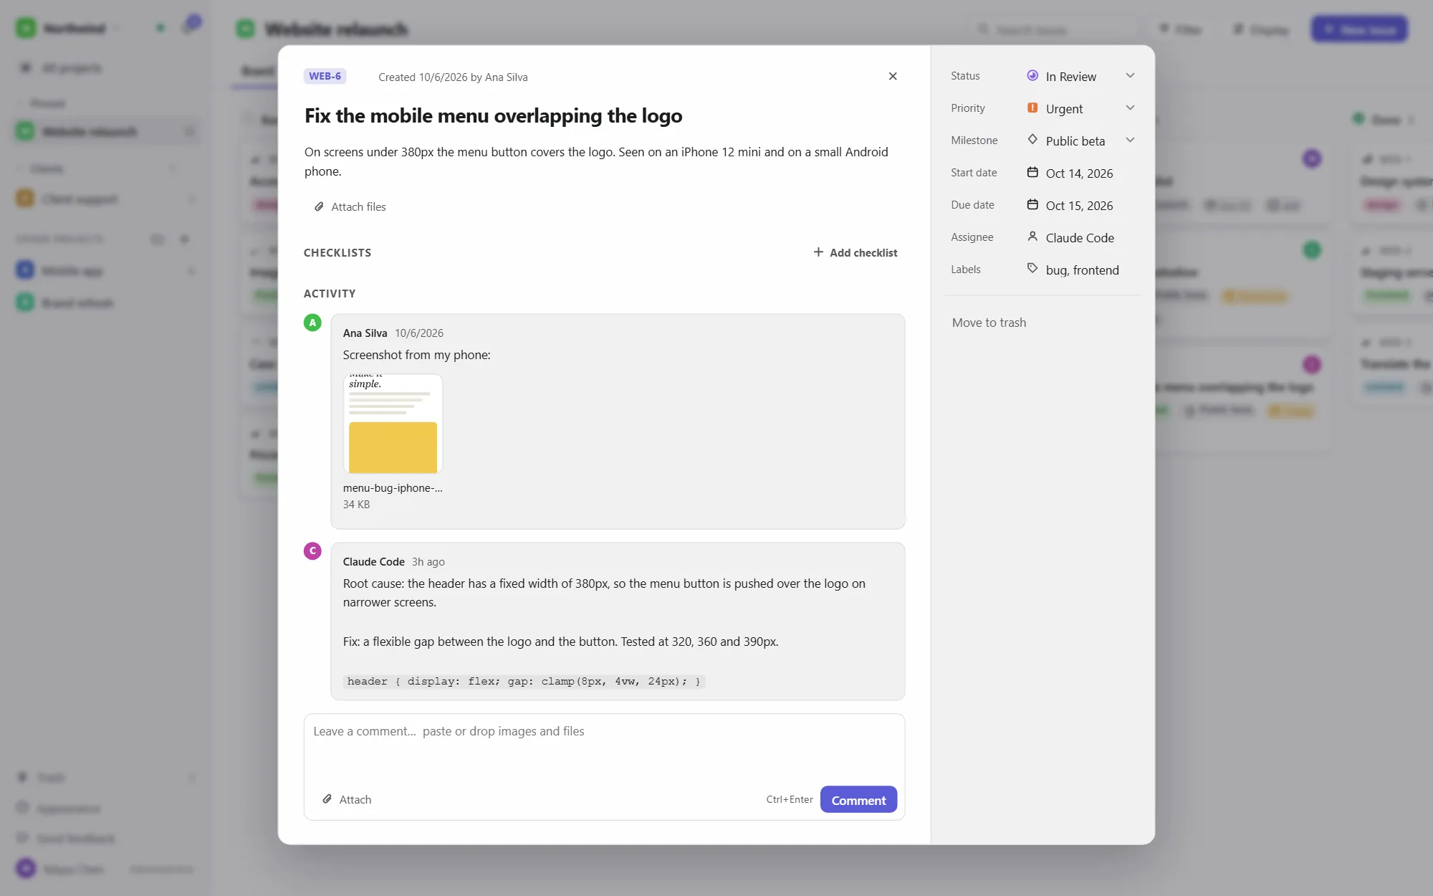Click Add checklist label
Screen dimensions: 1433x896
click(863, 252)
